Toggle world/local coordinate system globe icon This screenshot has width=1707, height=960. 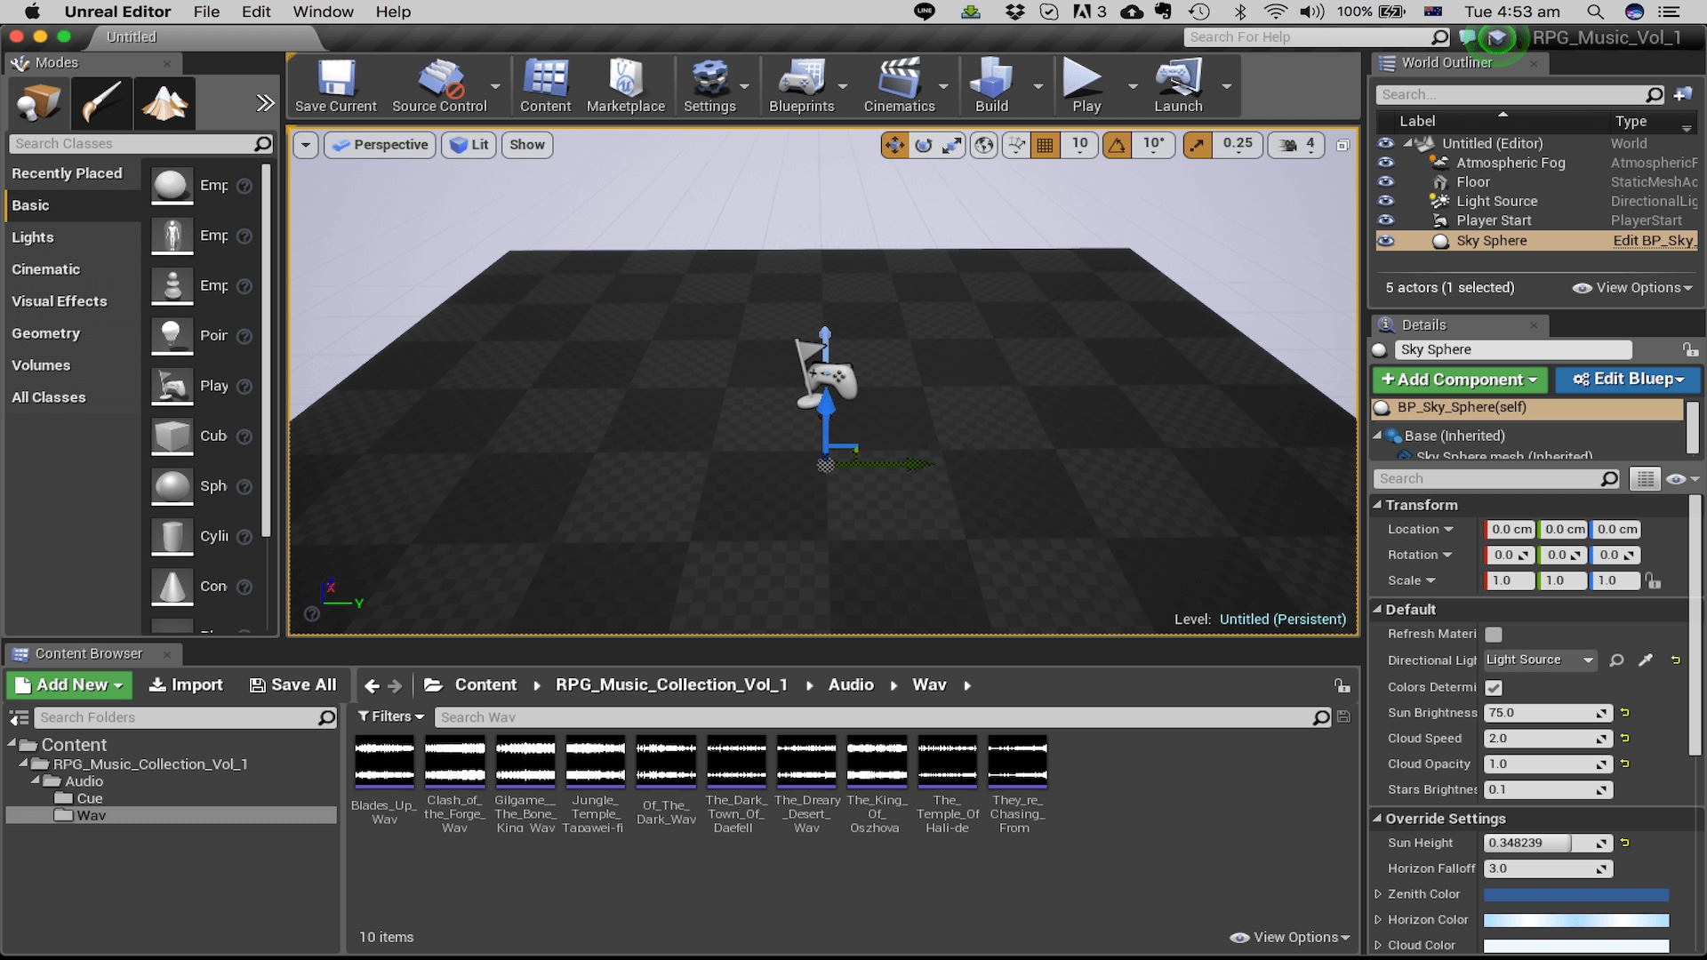[x=984, y=145]
